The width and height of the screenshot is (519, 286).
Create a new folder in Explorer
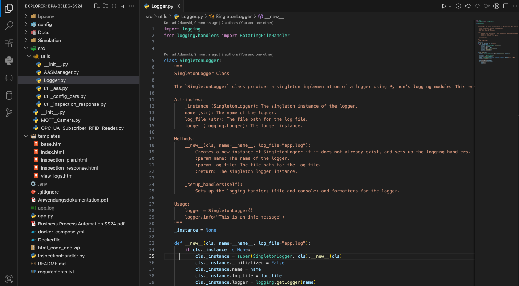coord(105,6)
